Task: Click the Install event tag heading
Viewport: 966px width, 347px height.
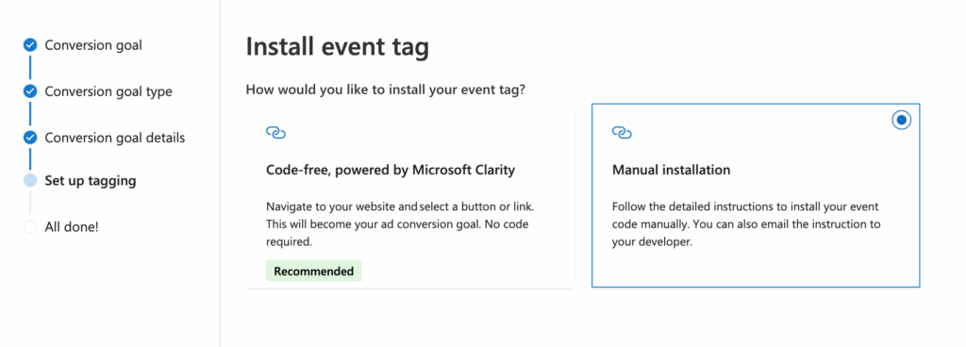Action: click(338, 48)
